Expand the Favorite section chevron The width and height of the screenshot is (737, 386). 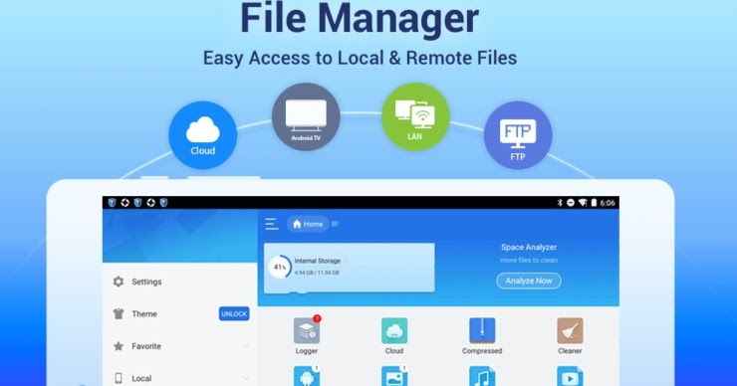246,346
